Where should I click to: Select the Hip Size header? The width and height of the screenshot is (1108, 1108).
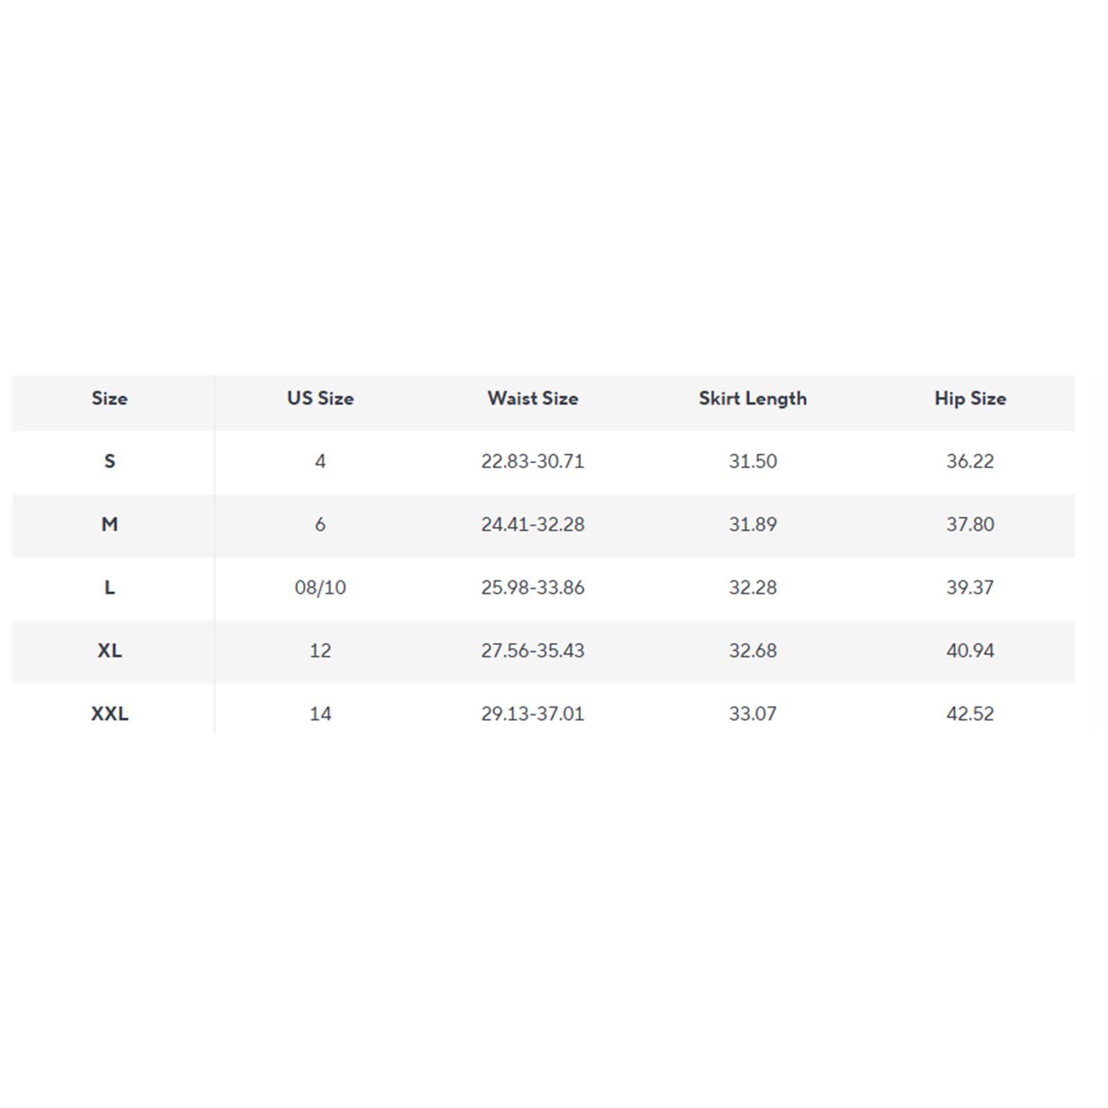click(x=970, y=399)
